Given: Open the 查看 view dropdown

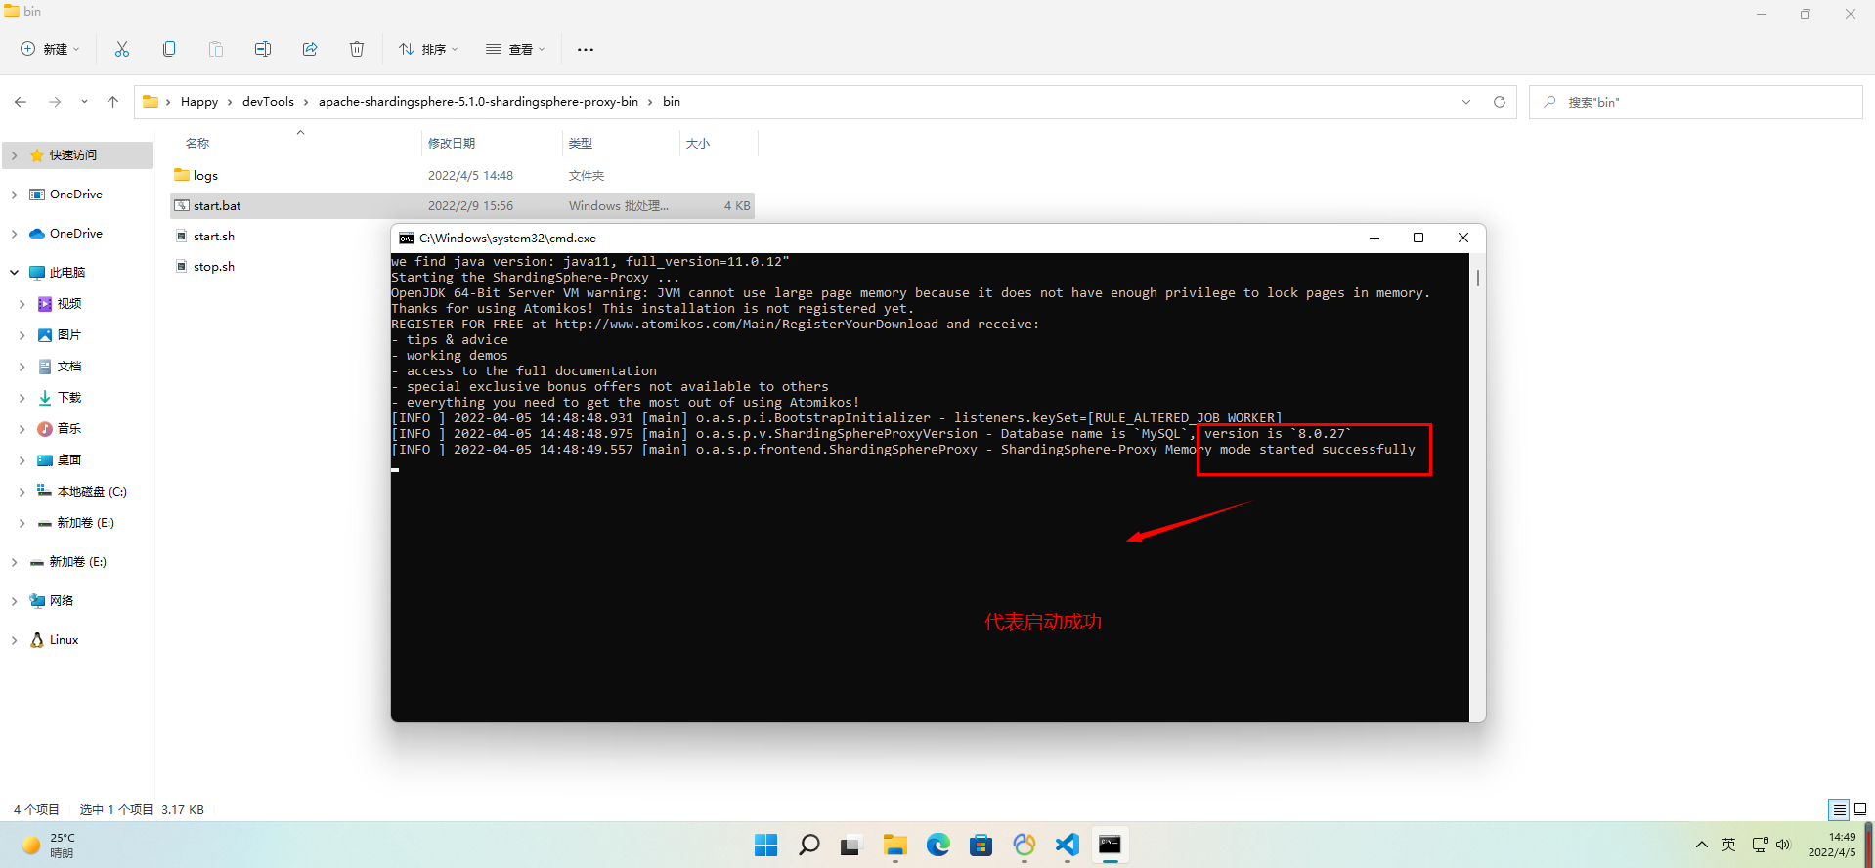Looking at the screenshot, I should pyautogui.click(x=515, y=49).
